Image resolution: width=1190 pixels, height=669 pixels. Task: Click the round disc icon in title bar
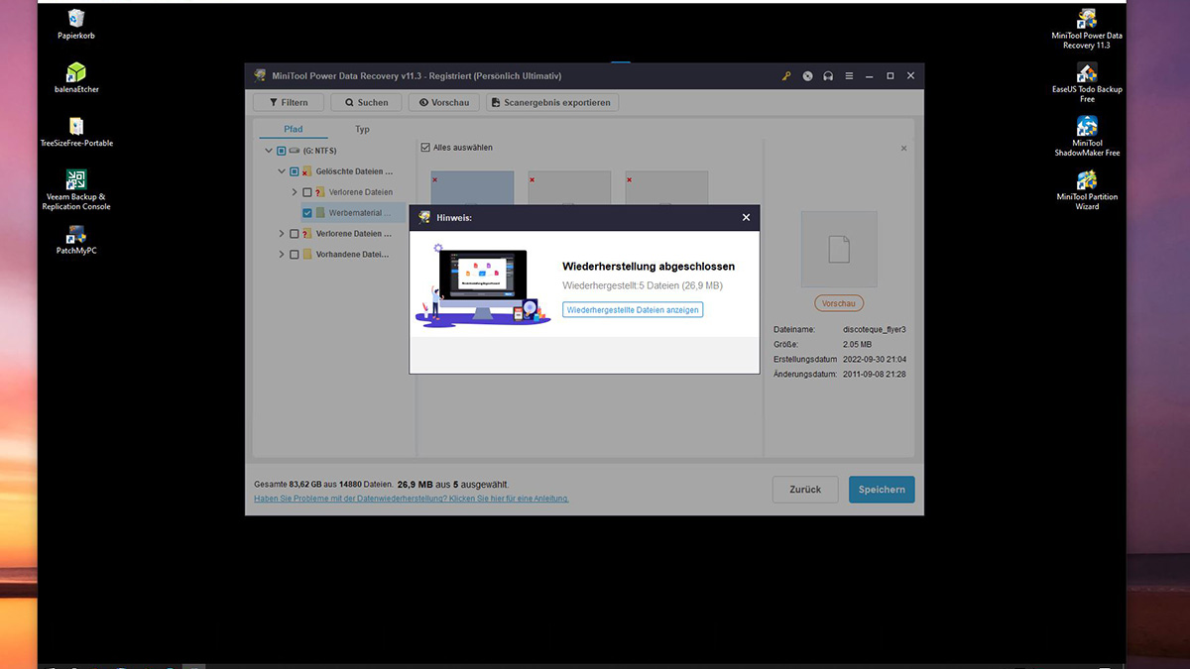pos(807,76)
